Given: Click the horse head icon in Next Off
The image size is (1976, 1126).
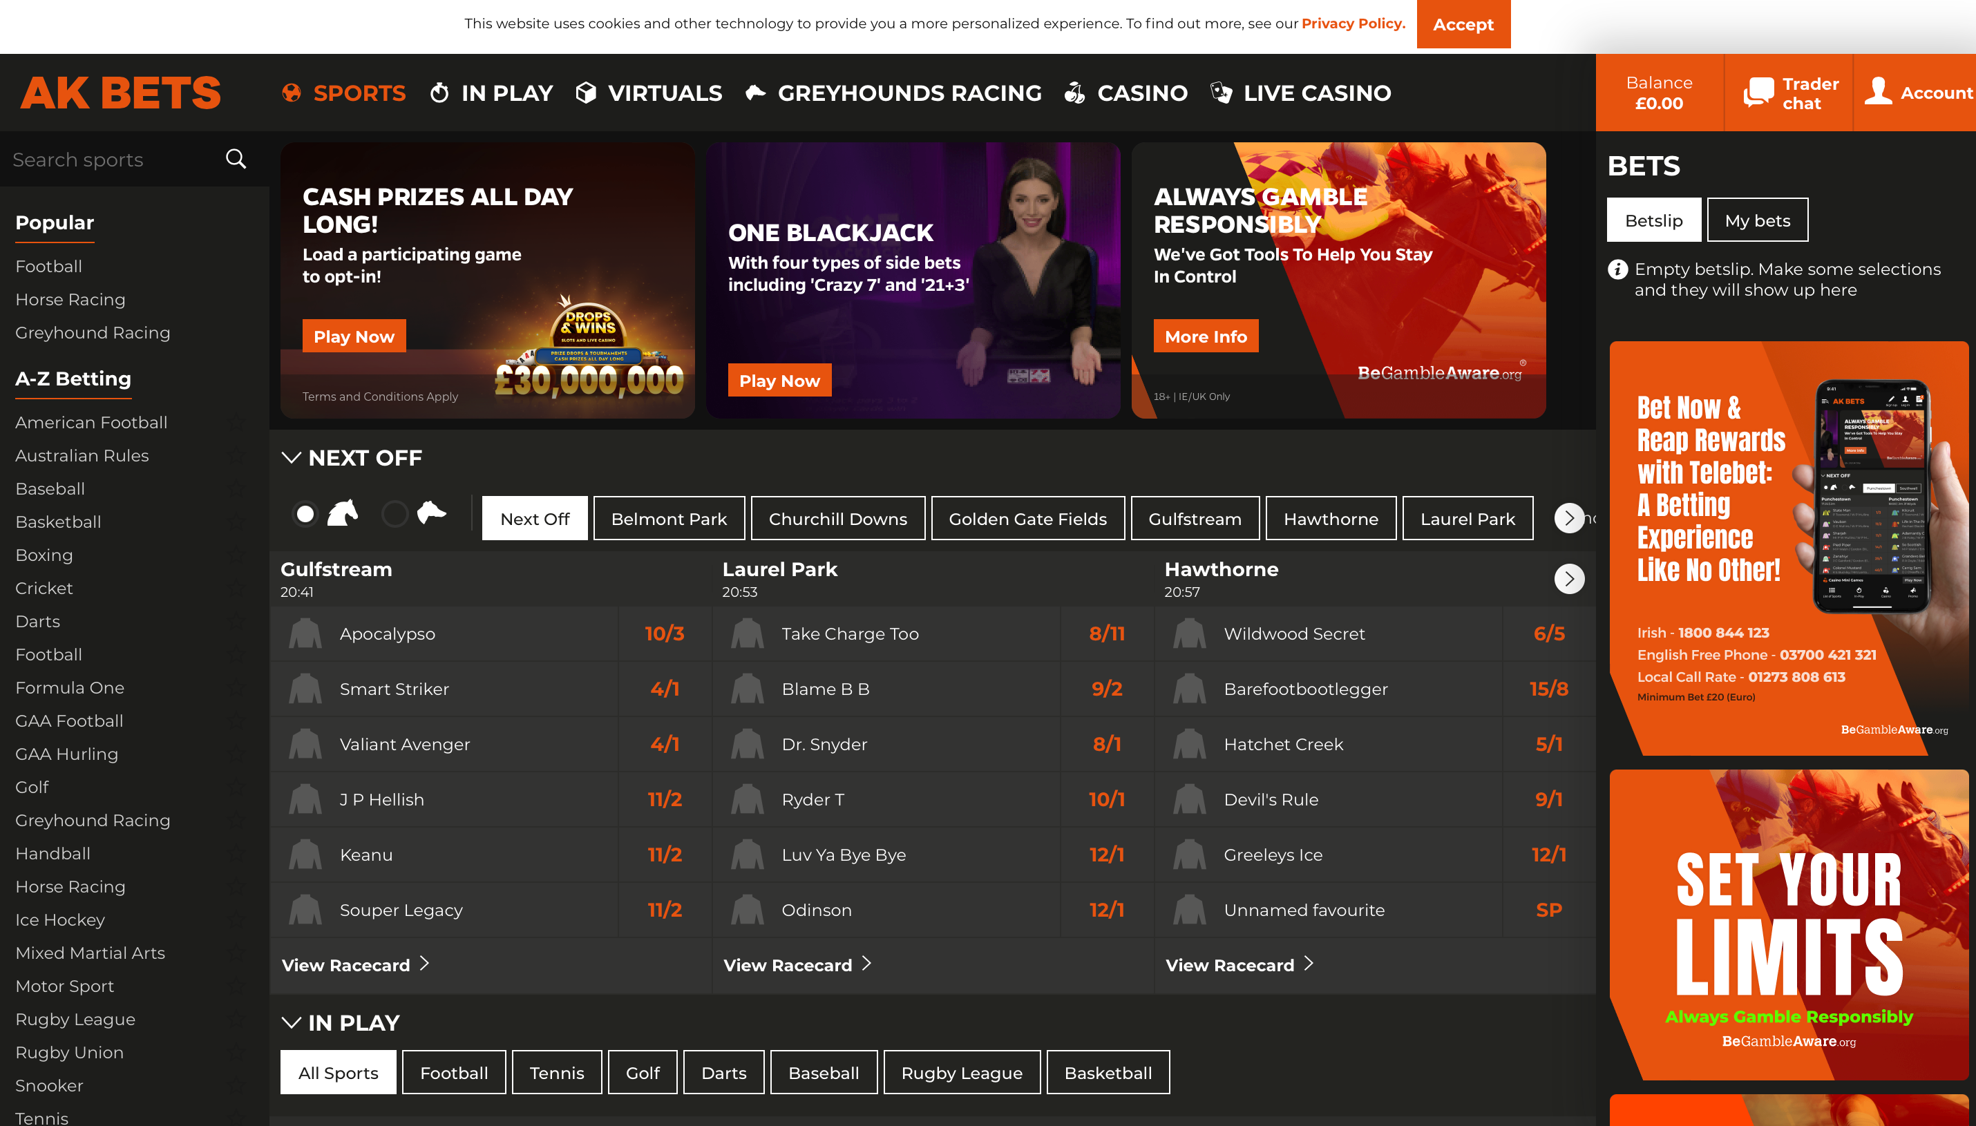Looking at the screenshot, I should click(343, 513).
